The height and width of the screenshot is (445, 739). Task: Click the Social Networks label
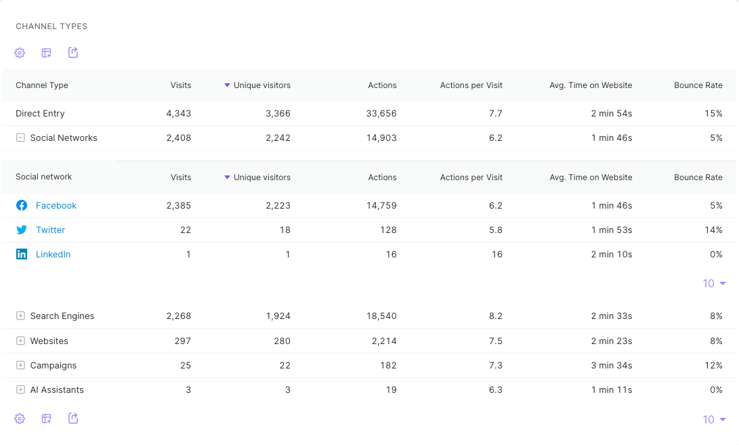pos(64,137)
